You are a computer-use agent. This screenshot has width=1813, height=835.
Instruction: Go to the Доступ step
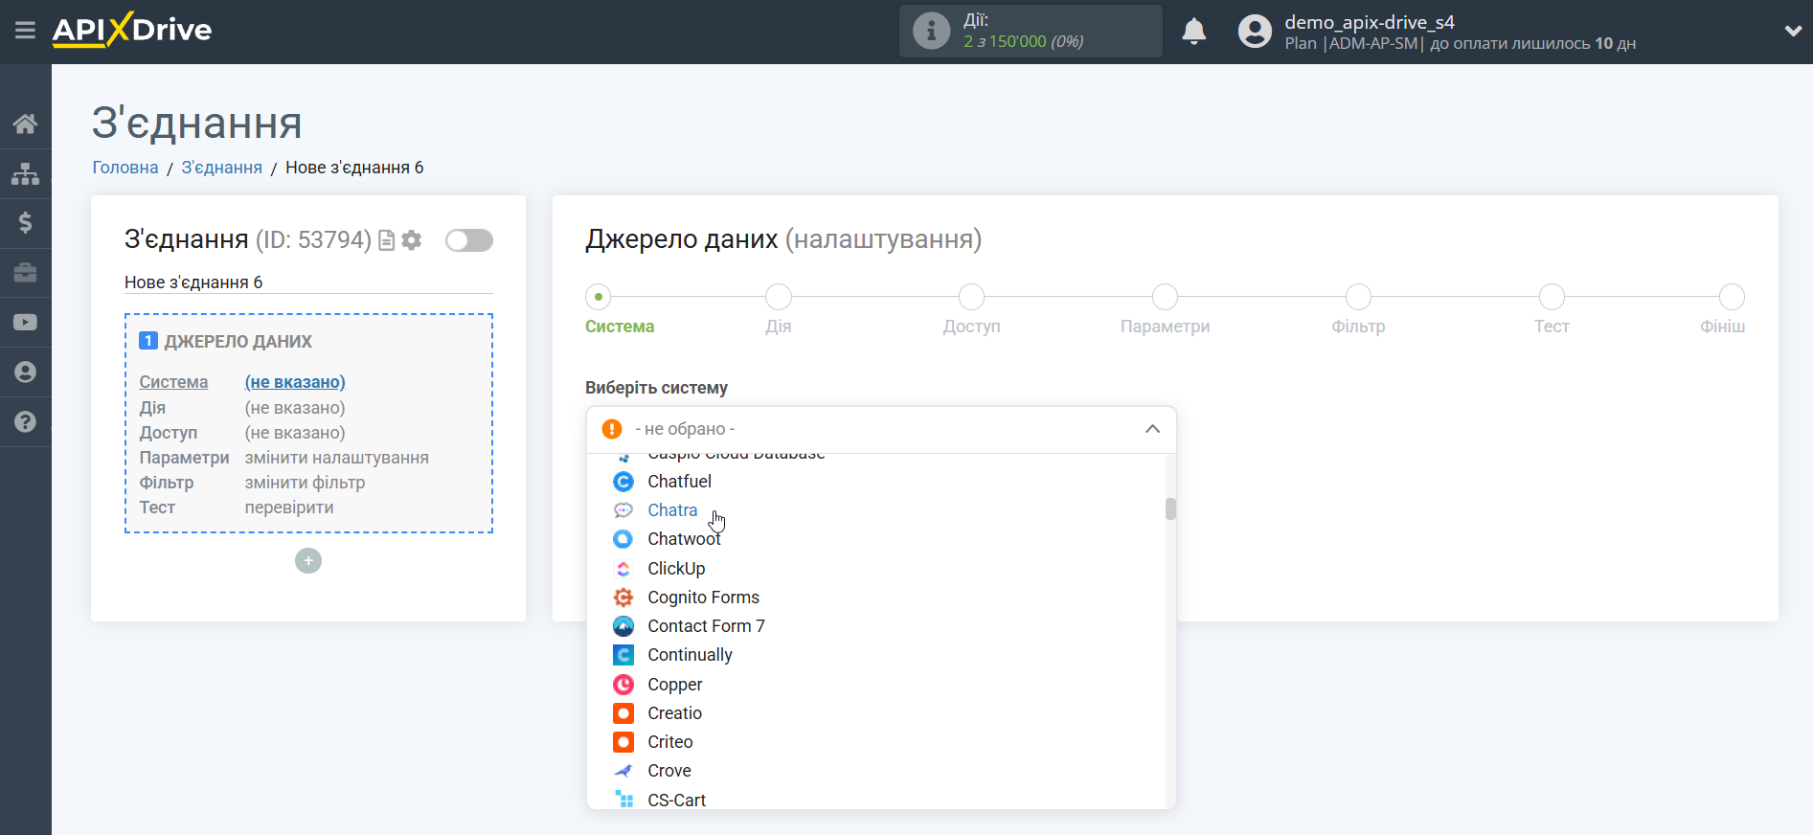click(x=972, y=297)
